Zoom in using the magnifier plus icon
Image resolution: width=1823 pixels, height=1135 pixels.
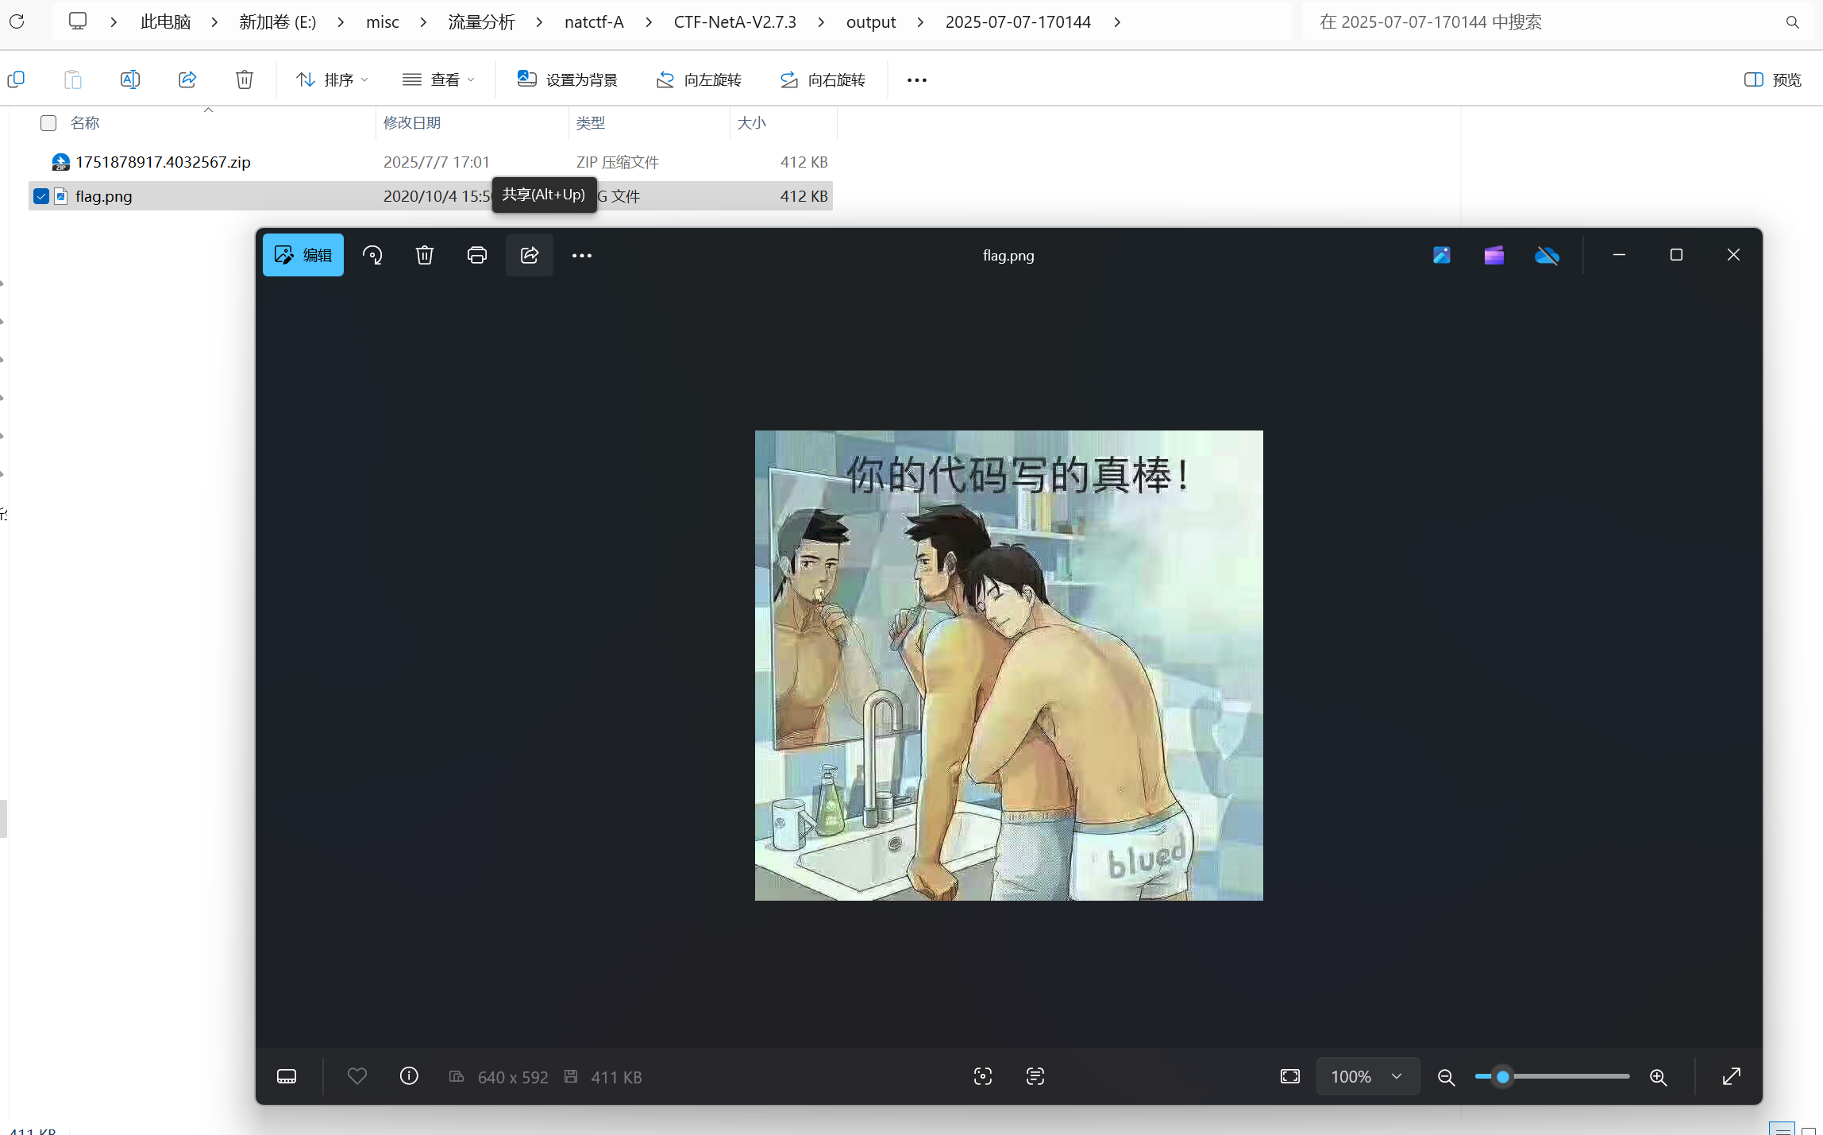coord(1658,1077)
